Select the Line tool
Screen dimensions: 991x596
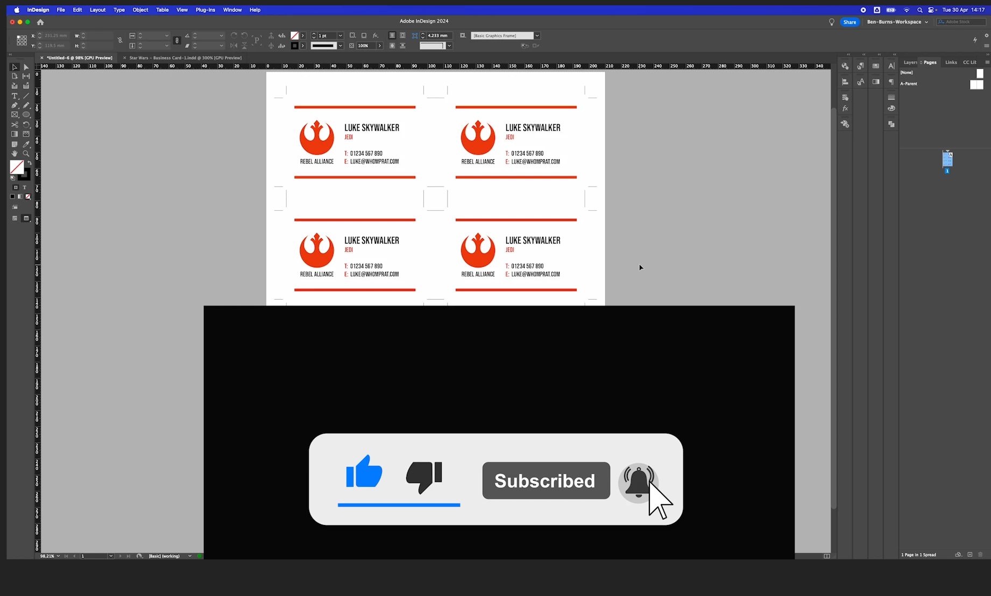(x=26, y=96)
